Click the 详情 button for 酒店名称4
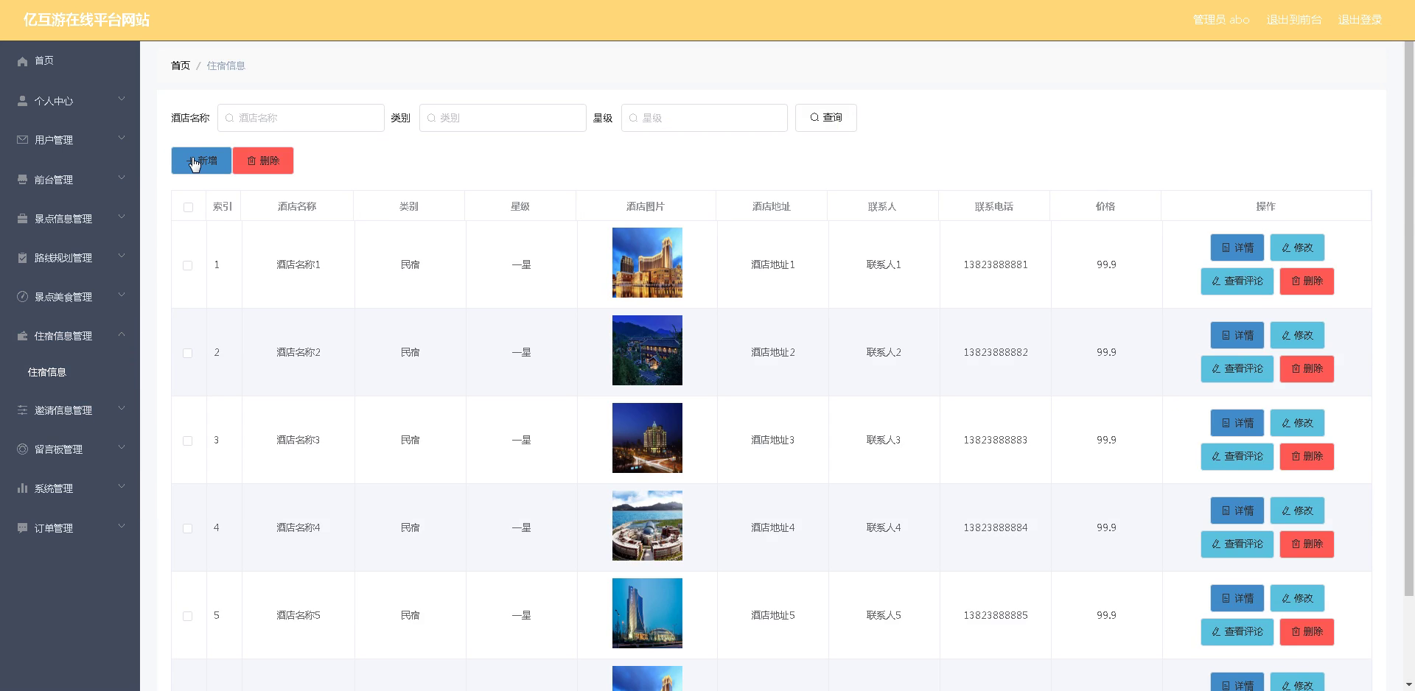The height and width of the screenshot is (691, 1415). point(1237,511)
